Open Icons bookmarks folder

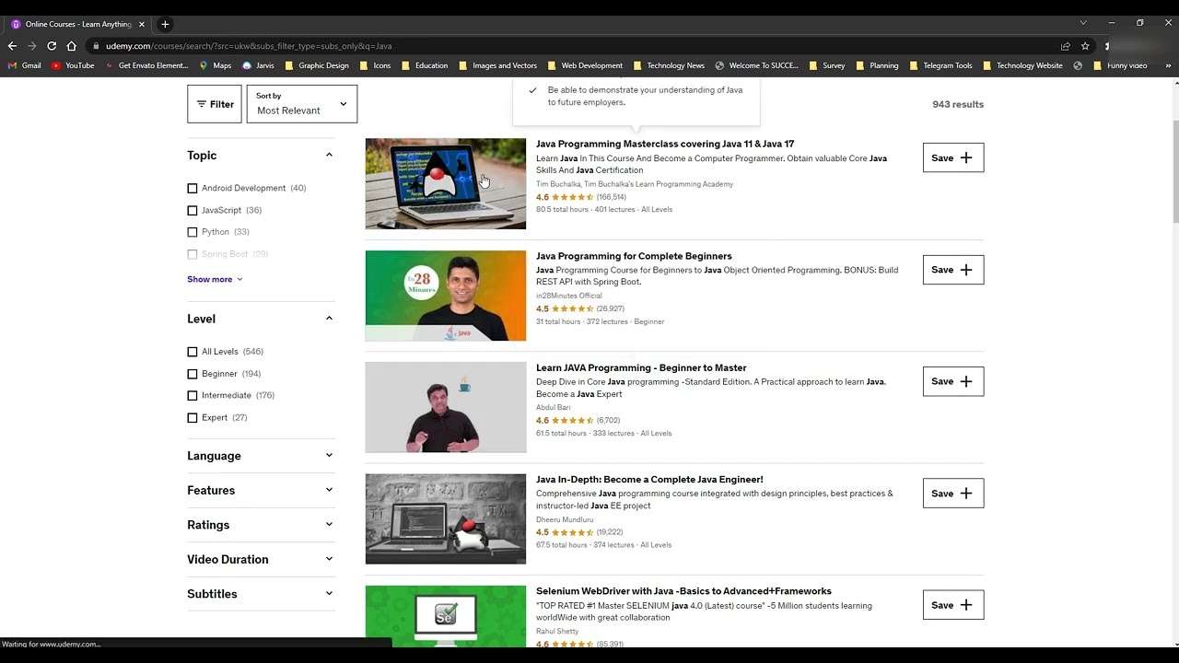(x=375, y=65)
